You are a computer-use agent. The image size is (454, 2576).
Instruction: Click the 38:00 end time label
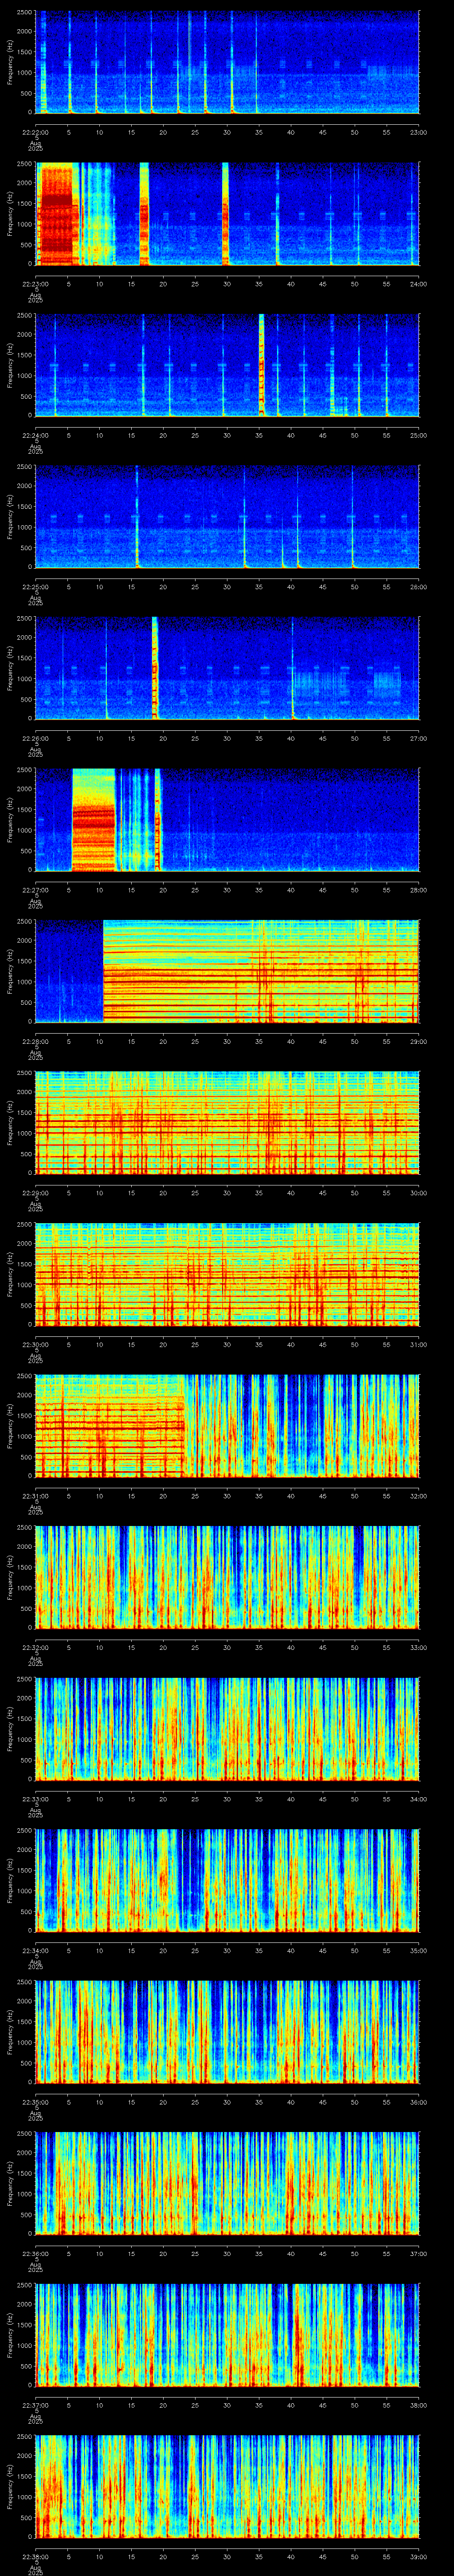[x=418, y=2405]
